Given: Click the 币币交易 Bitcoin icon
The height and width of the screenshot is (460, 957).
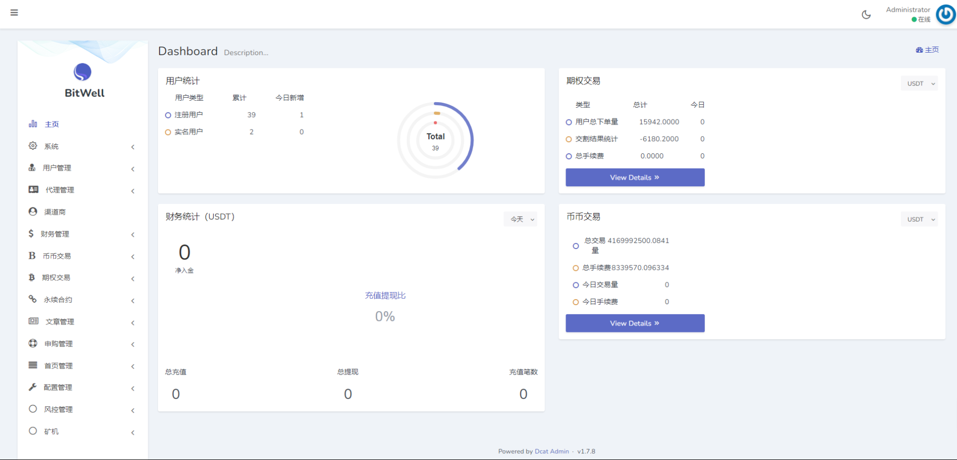Looking at the screenshot, I should pyautogui.click(x=32, y=256).
